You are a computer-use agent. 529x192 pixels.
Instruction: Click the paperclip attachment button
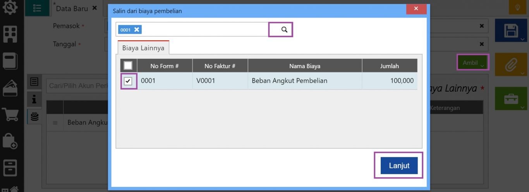point(511,65)
